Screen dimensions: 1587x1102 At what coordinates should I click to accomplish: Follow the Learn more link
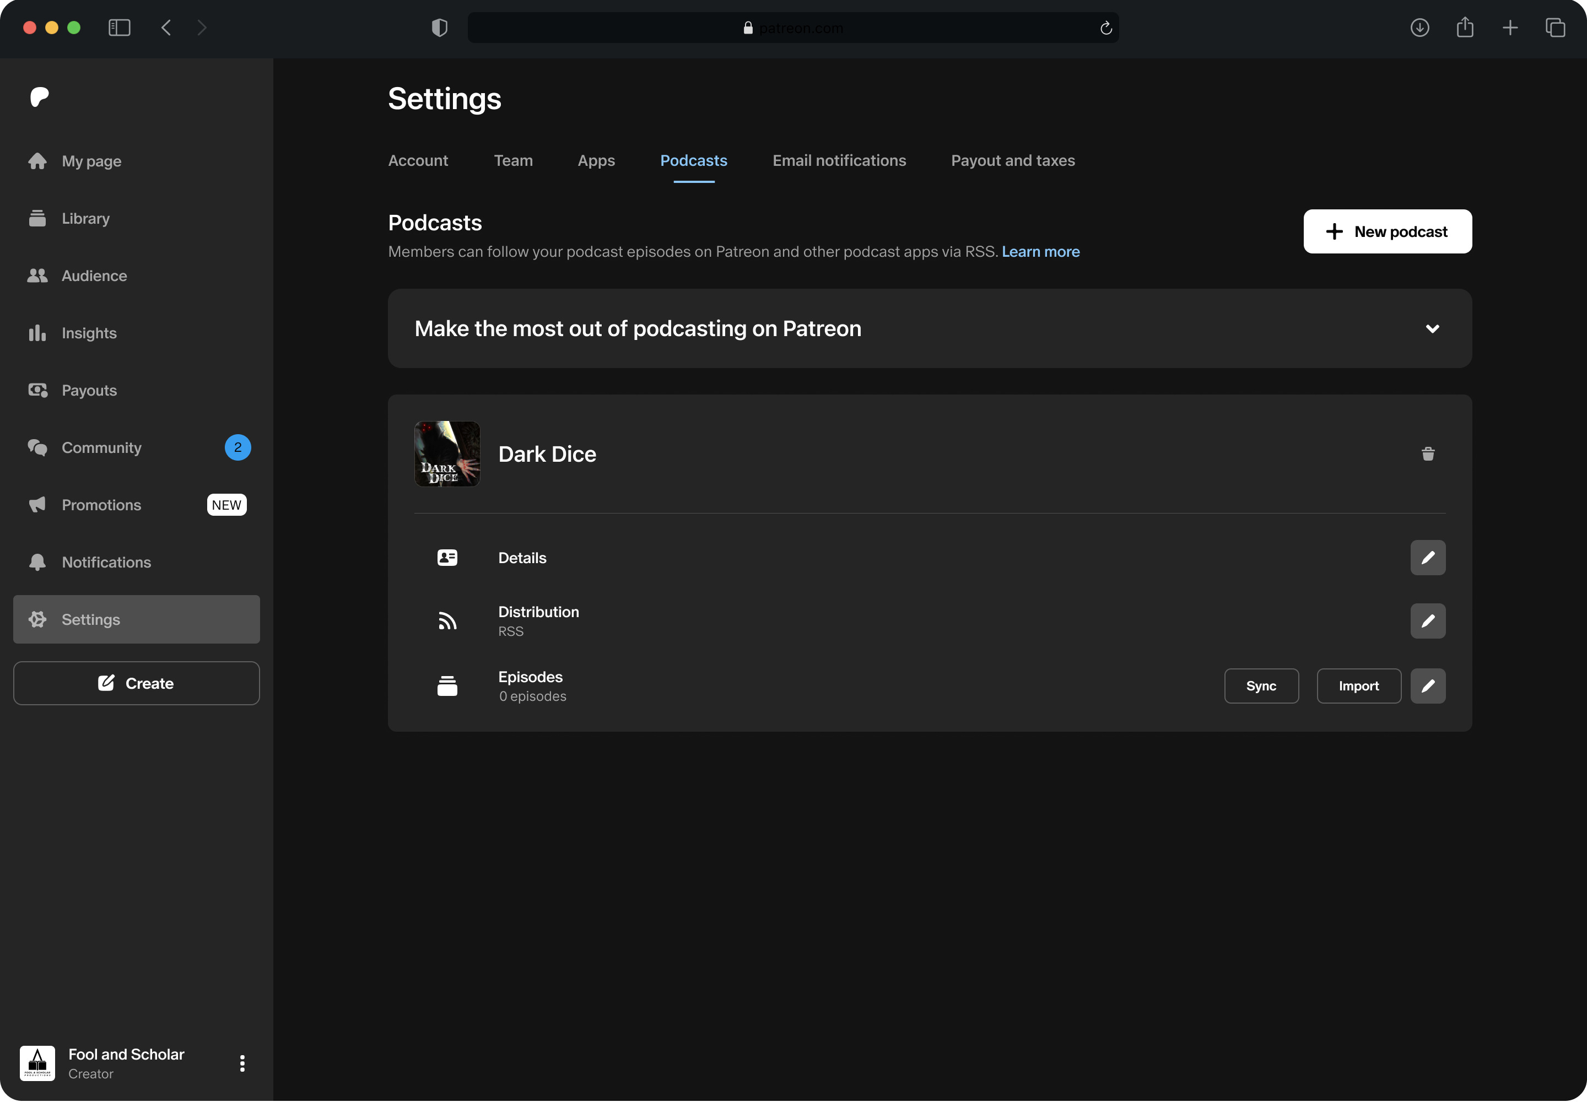tap(1041, 251)
